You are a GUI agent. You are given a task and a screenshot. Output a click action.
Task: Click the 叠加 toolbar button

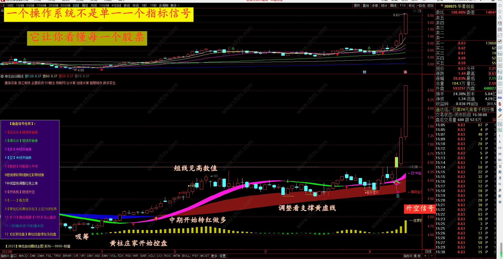[x=366, y=5]
